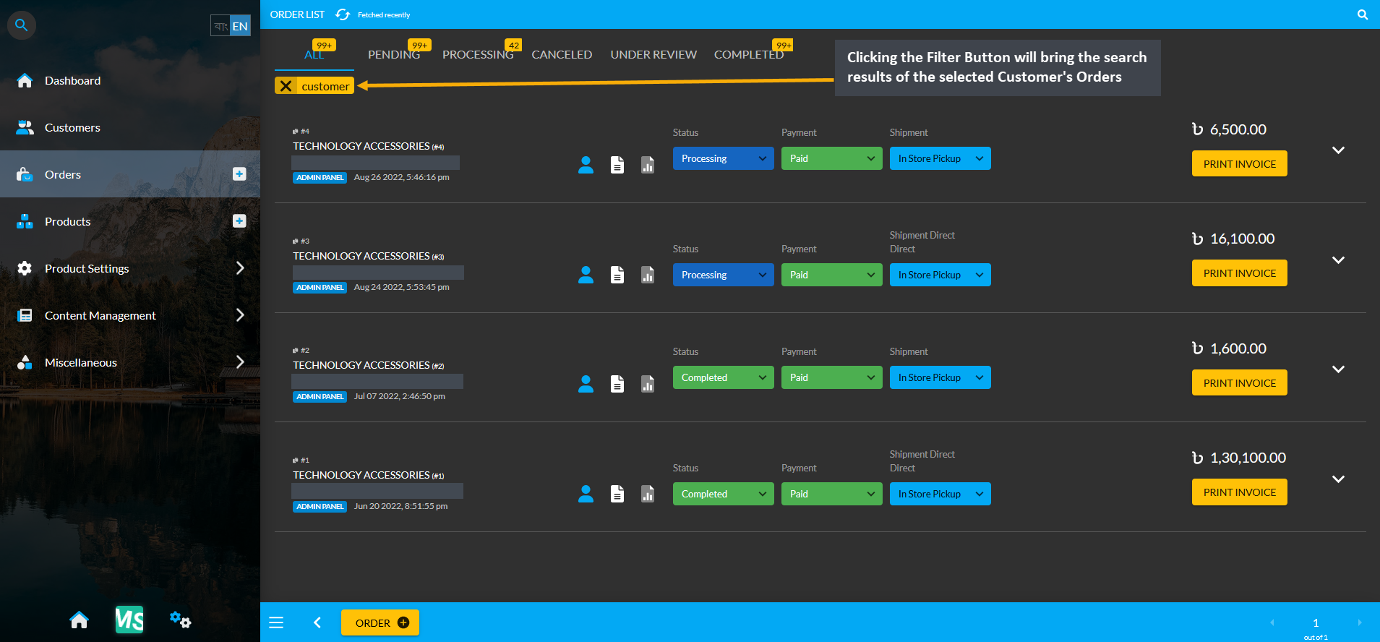Expand Product Settings menu
Viewport: 1380px width, 642px height.
130,268
